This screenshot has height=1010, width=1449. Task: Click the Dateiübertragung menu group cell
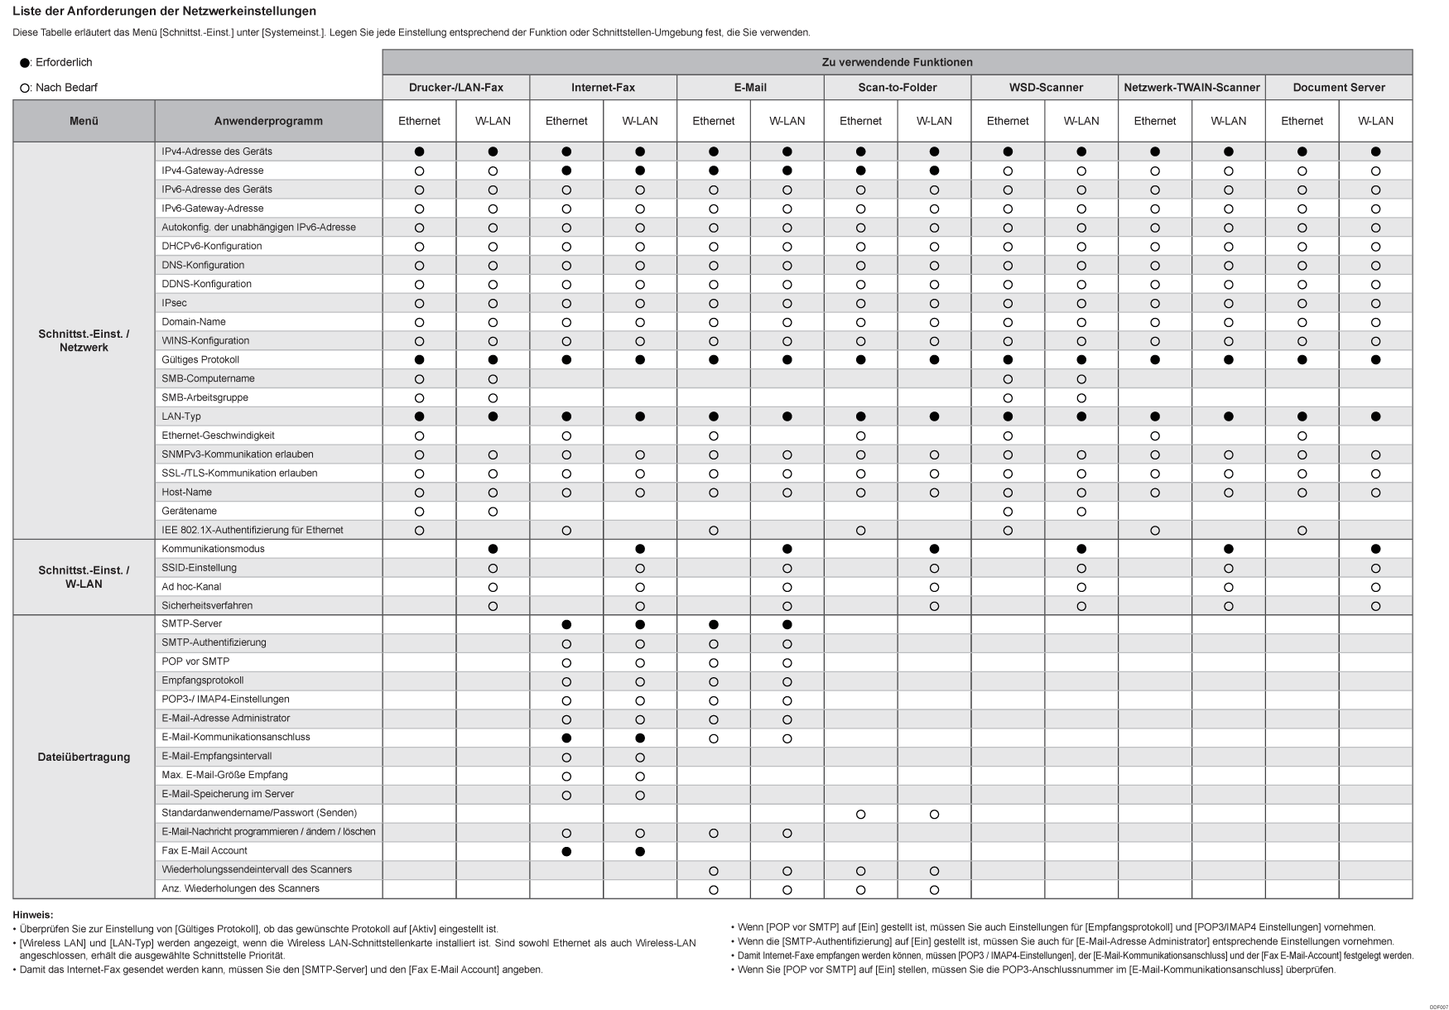84,757
